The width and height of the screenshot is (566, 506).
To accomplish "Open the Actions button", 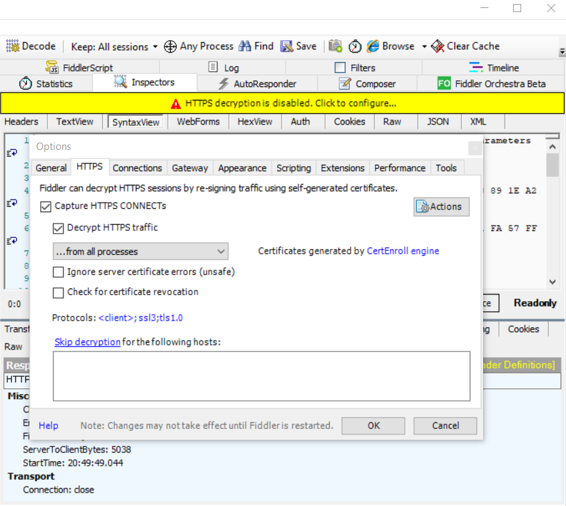I will [442, 207].
